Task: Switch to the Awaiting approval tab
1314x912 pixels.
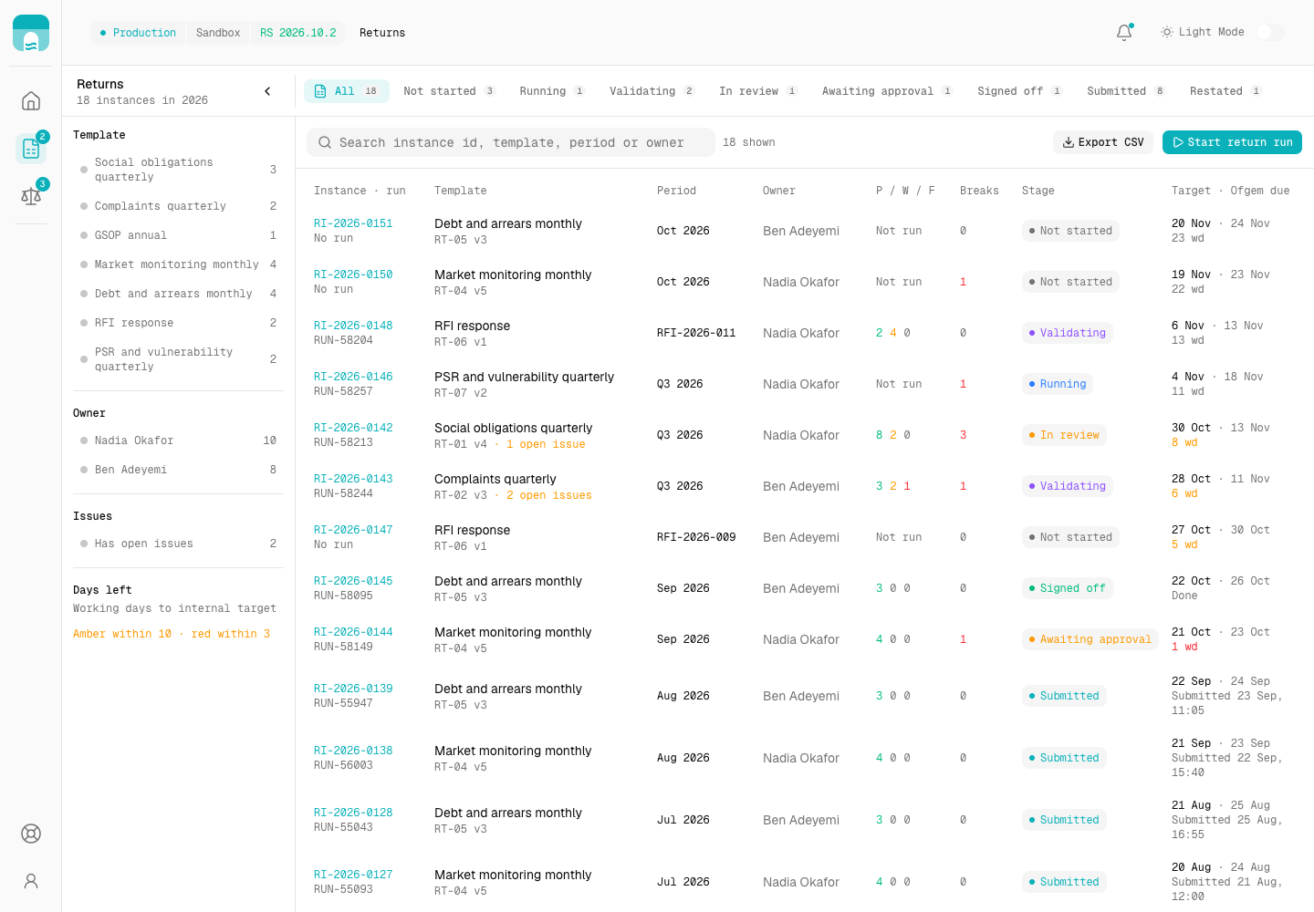Action: (x=887, y=91)
